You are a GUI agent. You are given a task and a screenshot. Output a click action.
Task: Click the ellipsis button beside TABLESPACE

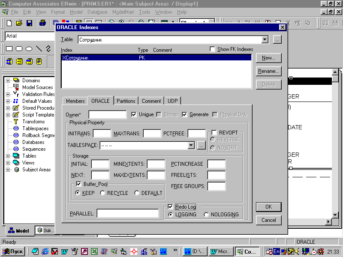click(x=201, y=145)
